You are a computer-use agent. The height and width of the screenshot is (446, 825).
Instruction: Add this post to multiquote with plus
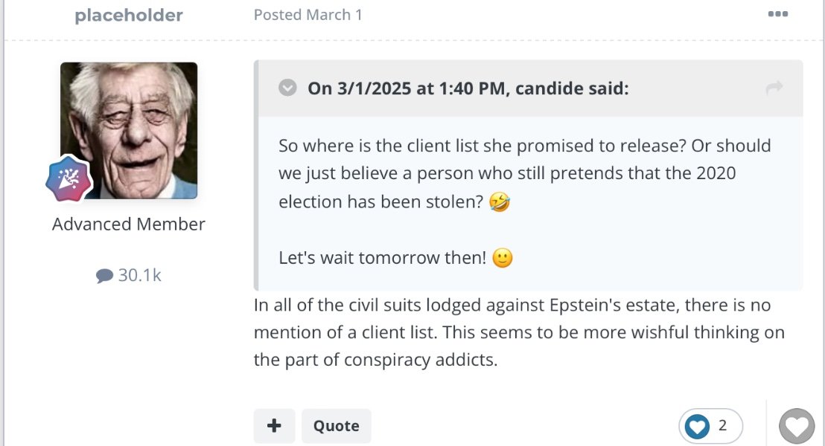(x=274, y=425)
